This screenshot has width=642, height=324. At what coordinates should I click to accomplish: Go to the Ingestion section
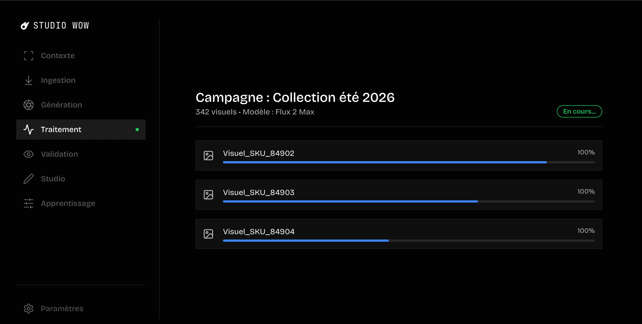(58, 80)
